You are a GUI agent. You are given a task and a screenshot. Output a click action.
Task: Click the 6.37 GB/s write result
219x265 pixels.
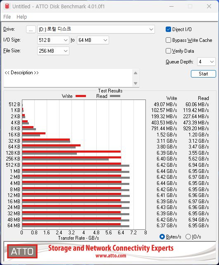point(167,226)
